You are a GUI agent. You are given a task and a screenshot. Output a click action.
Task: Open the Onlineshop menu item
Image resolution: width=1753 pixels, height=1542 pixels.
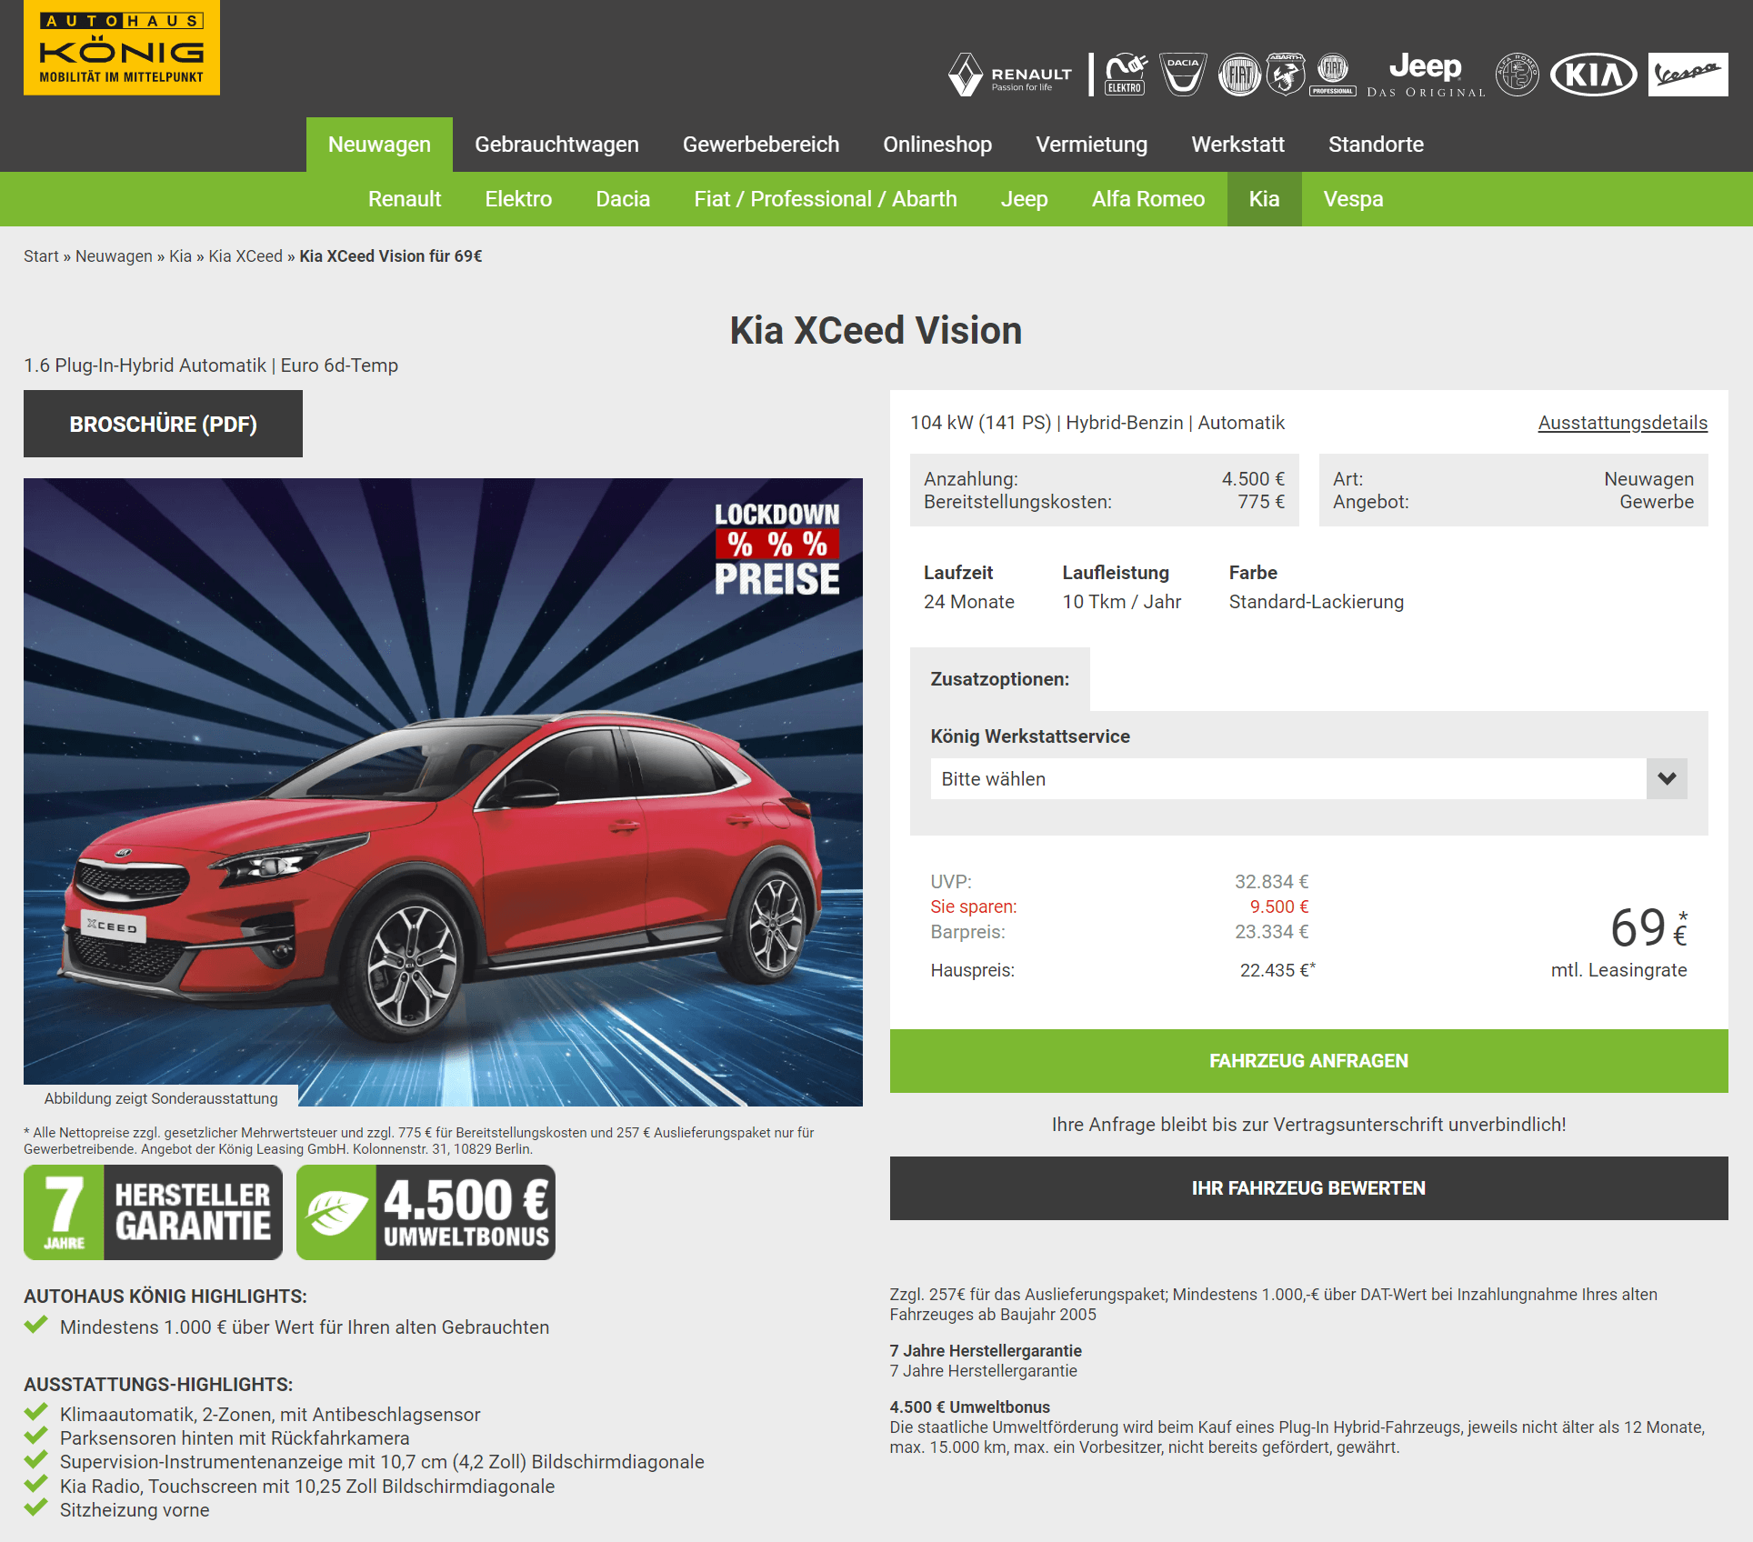[x=937, y=145]
